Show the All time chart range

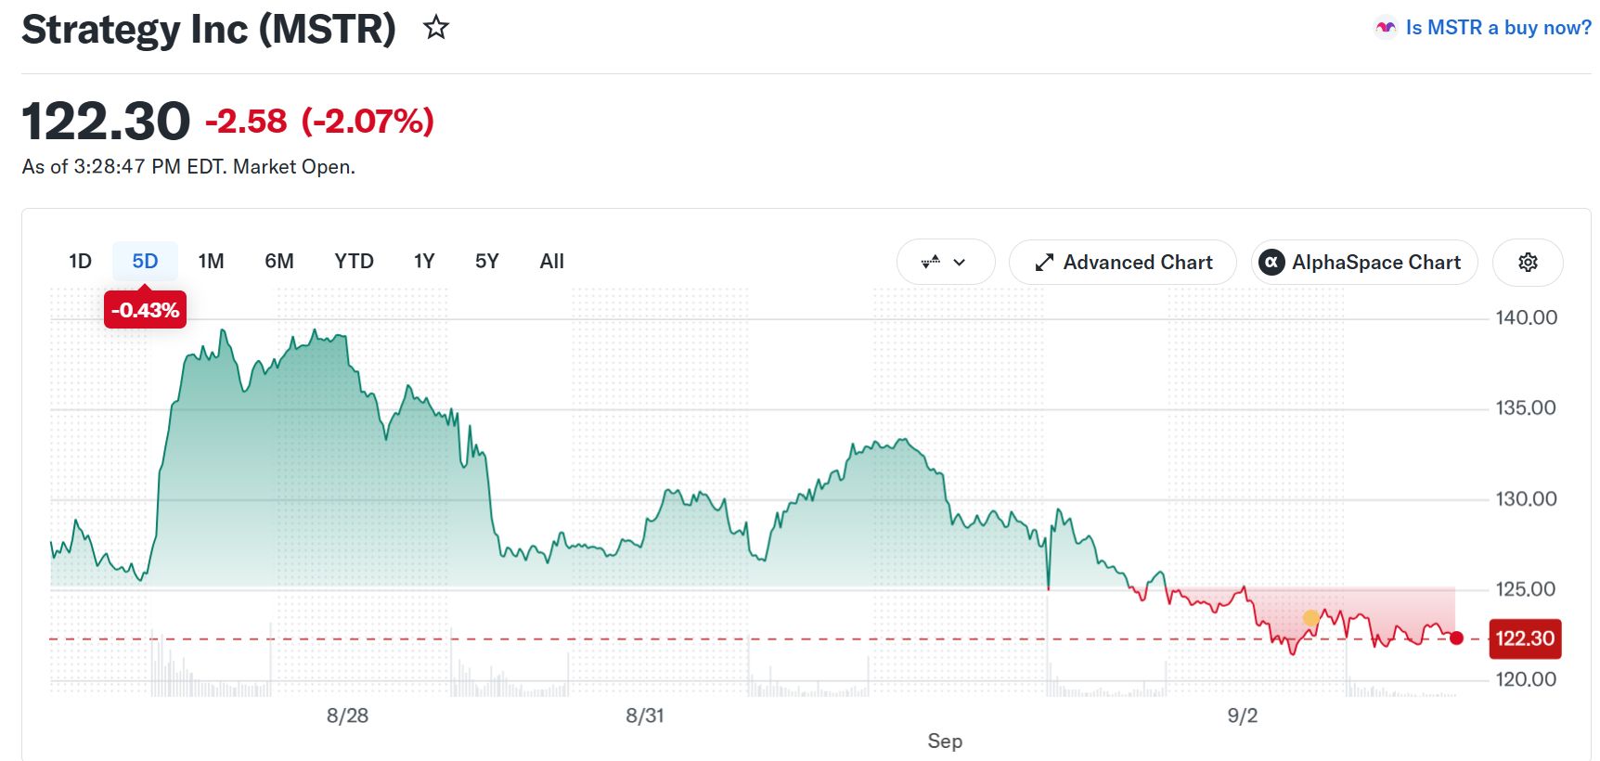[552, 262]
